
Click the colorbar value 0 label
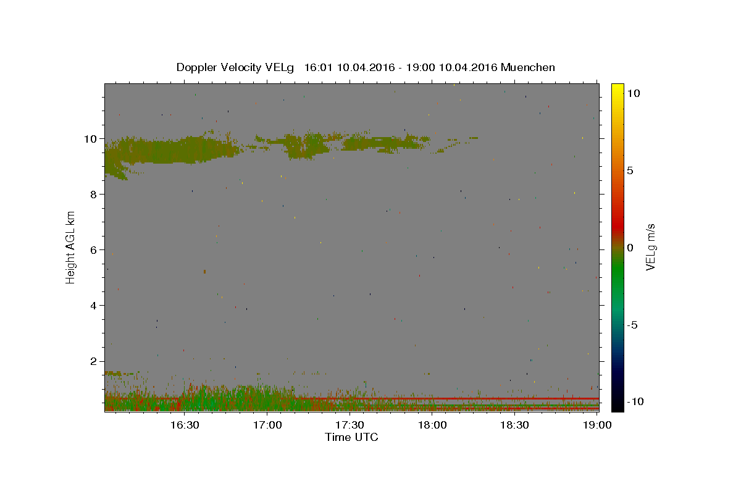coord(630,247)
